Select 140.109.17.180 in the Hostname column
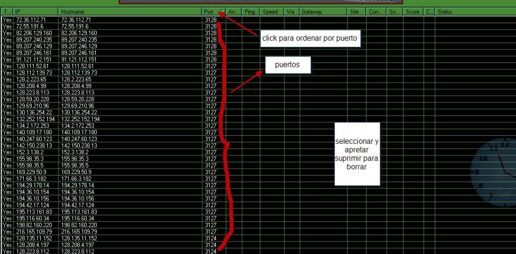This screenshot has height=254, width=516. click(79, 132)
